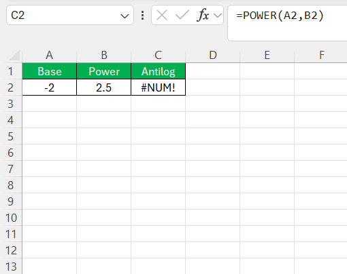Select cell B2 containing 2.5
Image resolution: width=347 pixels, height=274 pixels.
(104, 87)
